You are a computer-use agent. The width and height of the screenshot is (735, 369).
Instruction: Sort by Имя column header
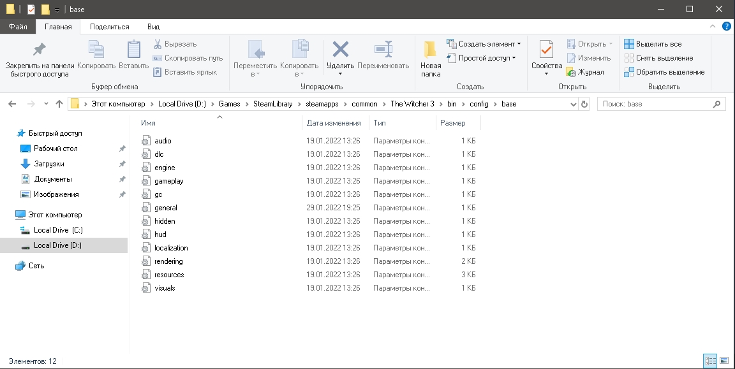[x=148, y=123]
